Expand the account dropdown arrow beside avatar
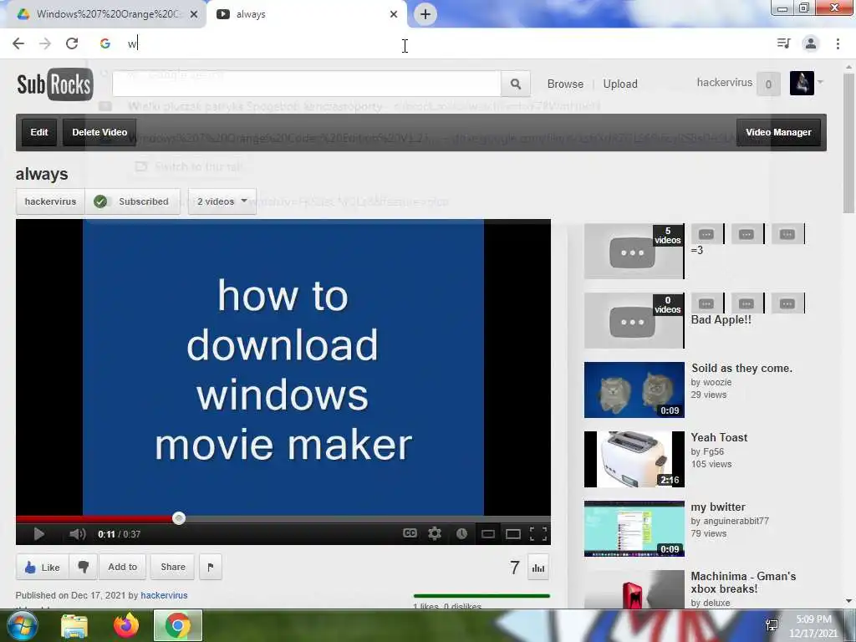This screenshot has height=642, width=856. (820, 83)
